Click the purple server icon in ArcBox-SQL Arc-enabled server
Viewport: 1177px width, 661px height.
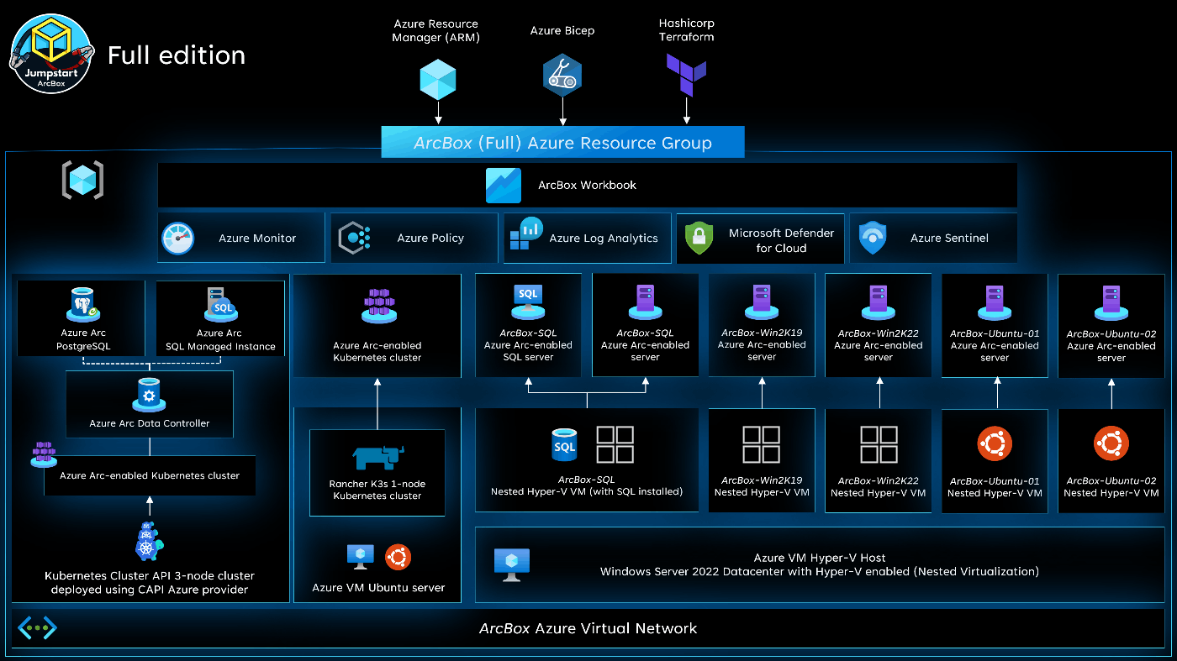[646, 303]
